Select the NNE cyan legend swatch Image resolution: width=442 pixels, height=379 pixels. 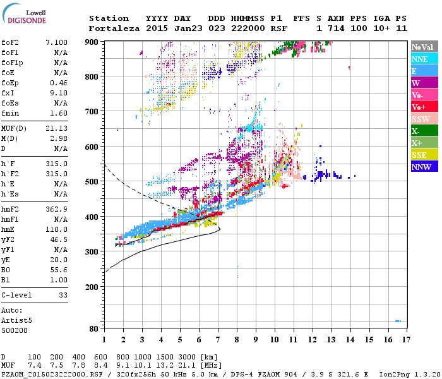point(424,59)
